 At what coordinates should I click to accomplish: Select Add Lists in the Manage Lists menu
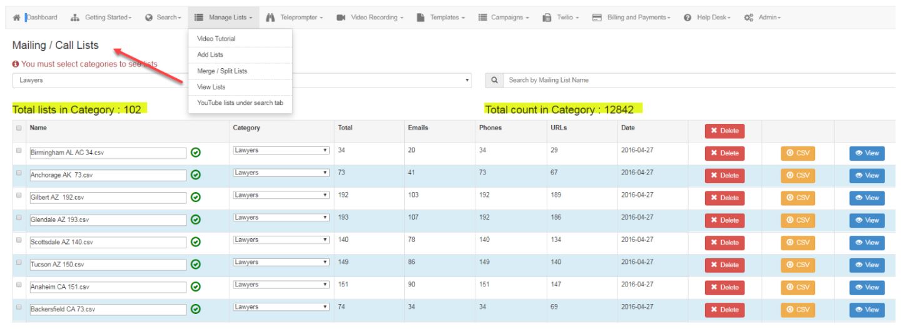[210, 54]
